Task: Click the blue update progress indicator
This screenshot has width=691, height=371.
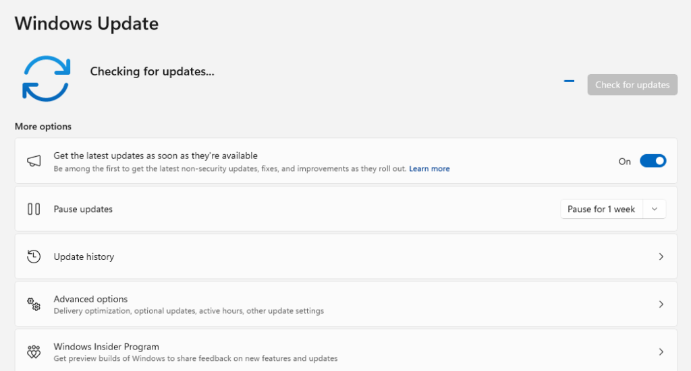Action: coord(569,81)
